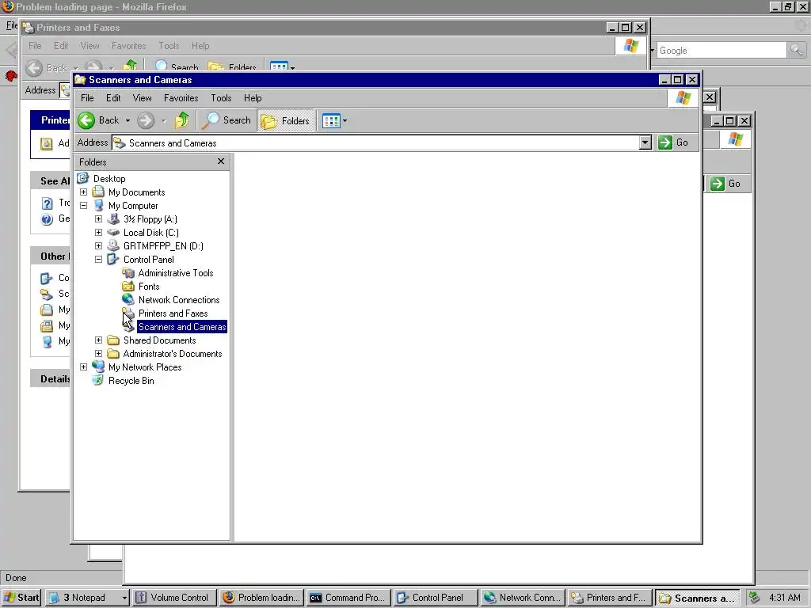Screen dimensions: 811x608
Task: Close the Folders pane with its X
Action: pos(221,161)
